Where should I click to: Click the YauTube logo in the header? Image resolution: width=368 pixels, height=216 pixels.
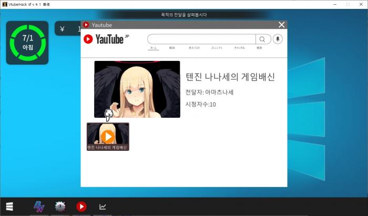tap(106, 39)
